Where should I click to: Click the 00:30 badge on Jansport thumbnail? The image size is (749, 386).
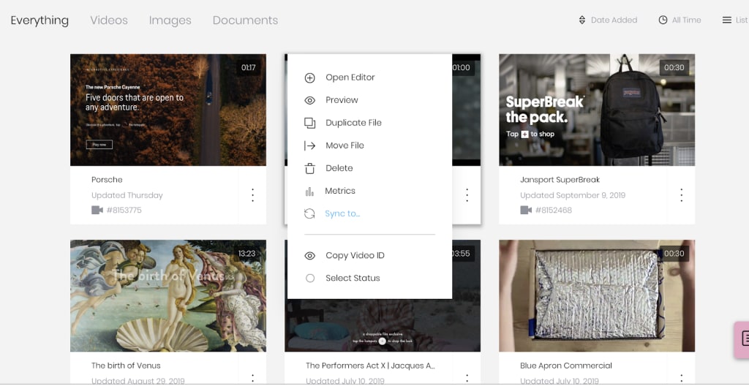[x=674, y=67]
